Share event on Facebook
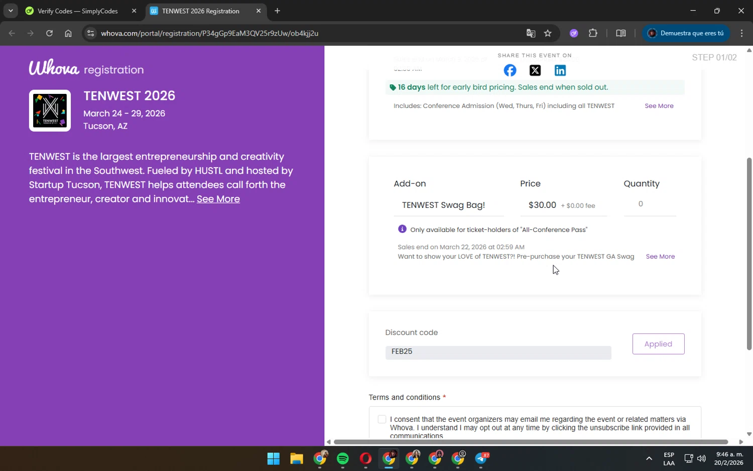This screenshot has width=753, height=471. (x=510, y=70)
